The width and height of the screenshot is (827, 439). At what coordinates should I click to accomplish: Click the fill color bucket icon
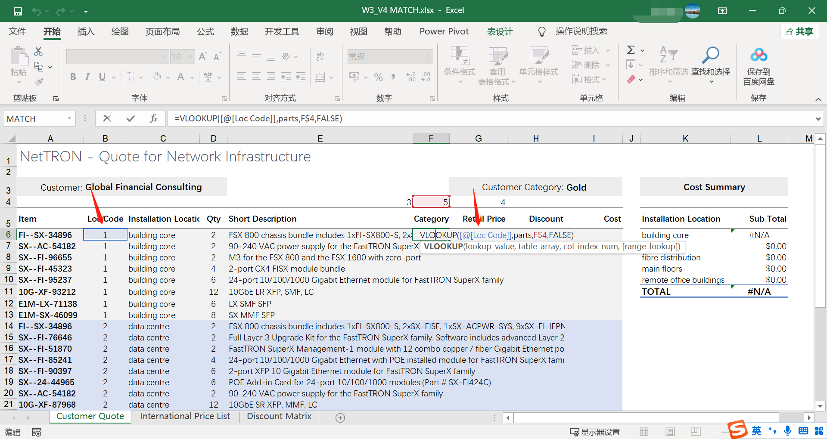[158, 77]
